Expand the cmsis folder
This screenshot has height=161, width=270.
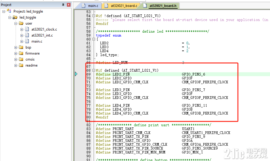point(16,60)
